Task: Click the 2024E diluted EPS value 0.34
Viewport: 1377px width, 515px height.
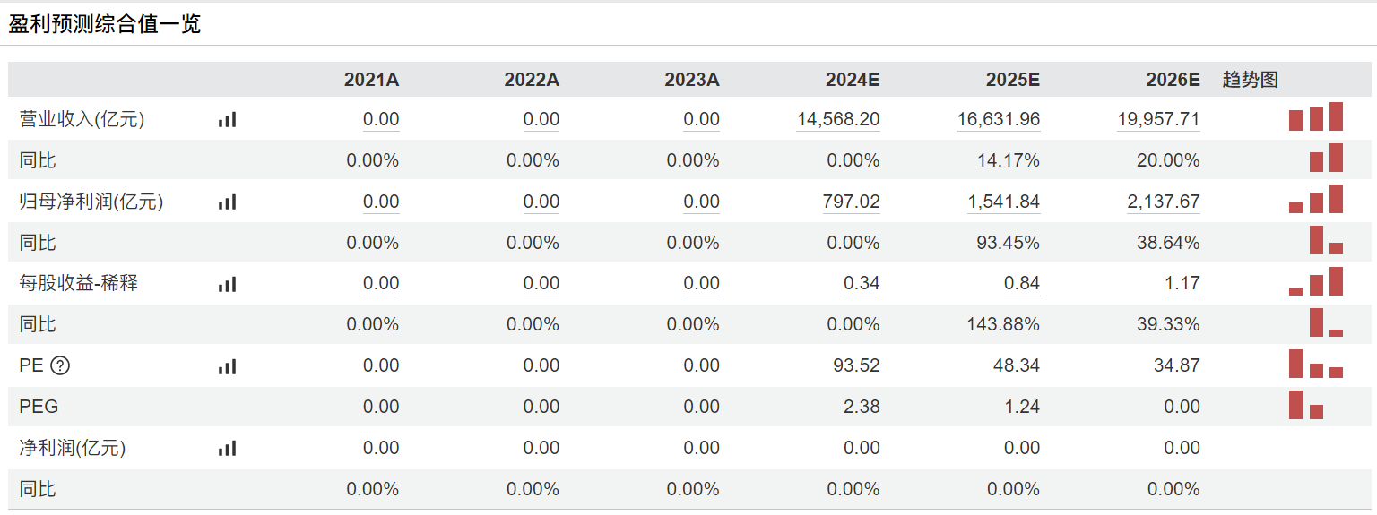Action: (x=862, y=284)
